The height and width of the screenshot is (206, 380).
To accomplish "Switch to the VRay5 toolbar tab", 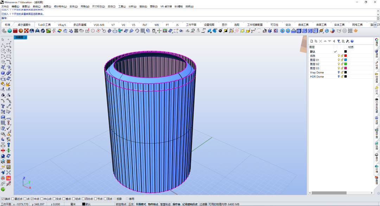I will coord(62,25).
